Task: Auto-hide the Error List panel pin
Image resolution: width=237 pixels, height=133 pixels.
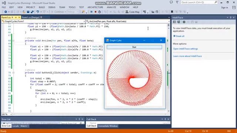Action: click(79, 119)
